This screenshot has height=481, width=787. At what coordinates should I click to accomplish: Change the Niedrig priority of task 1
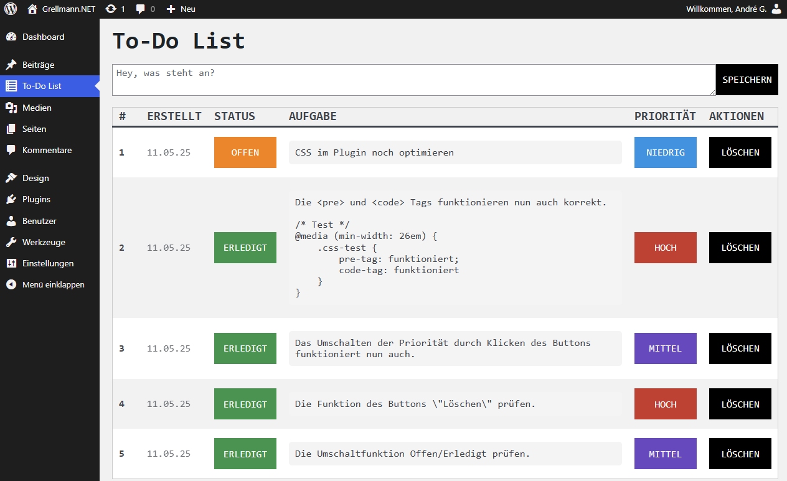point(665,152)
